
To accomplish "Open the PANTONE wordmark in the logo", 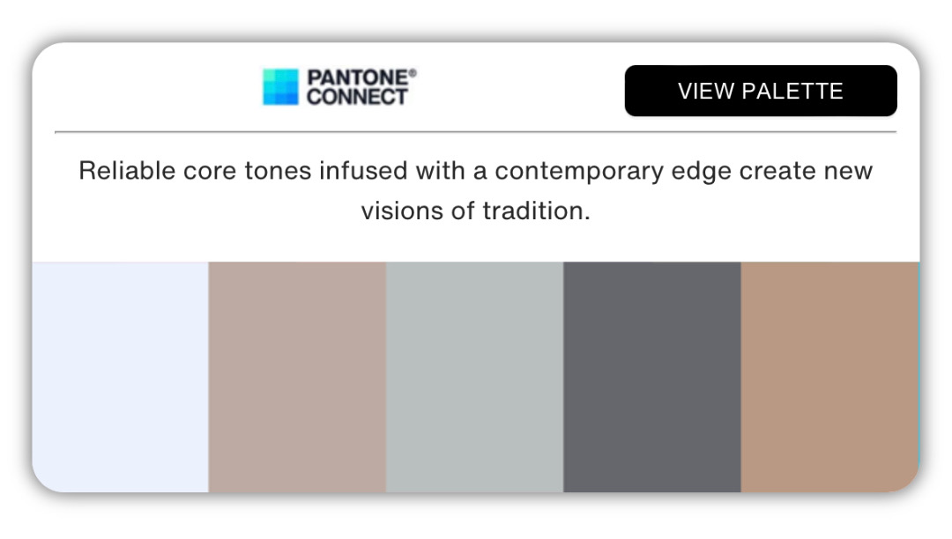I will click(358, 78).
